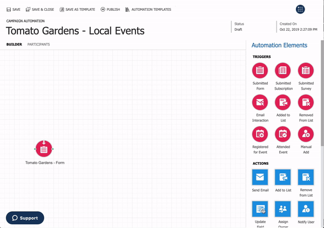Select the Add to List action icon
Image resolution: width=324 pixels, height=228 pixels.
coord(283,177)
